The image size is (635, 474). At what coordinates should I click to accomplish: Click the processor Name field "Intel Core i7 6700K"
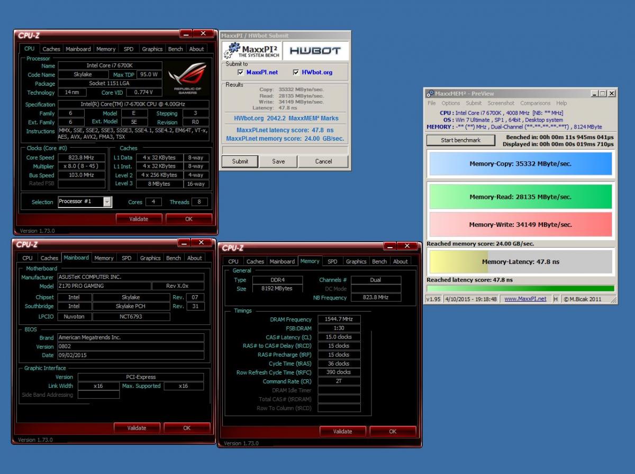coord(110,66)
